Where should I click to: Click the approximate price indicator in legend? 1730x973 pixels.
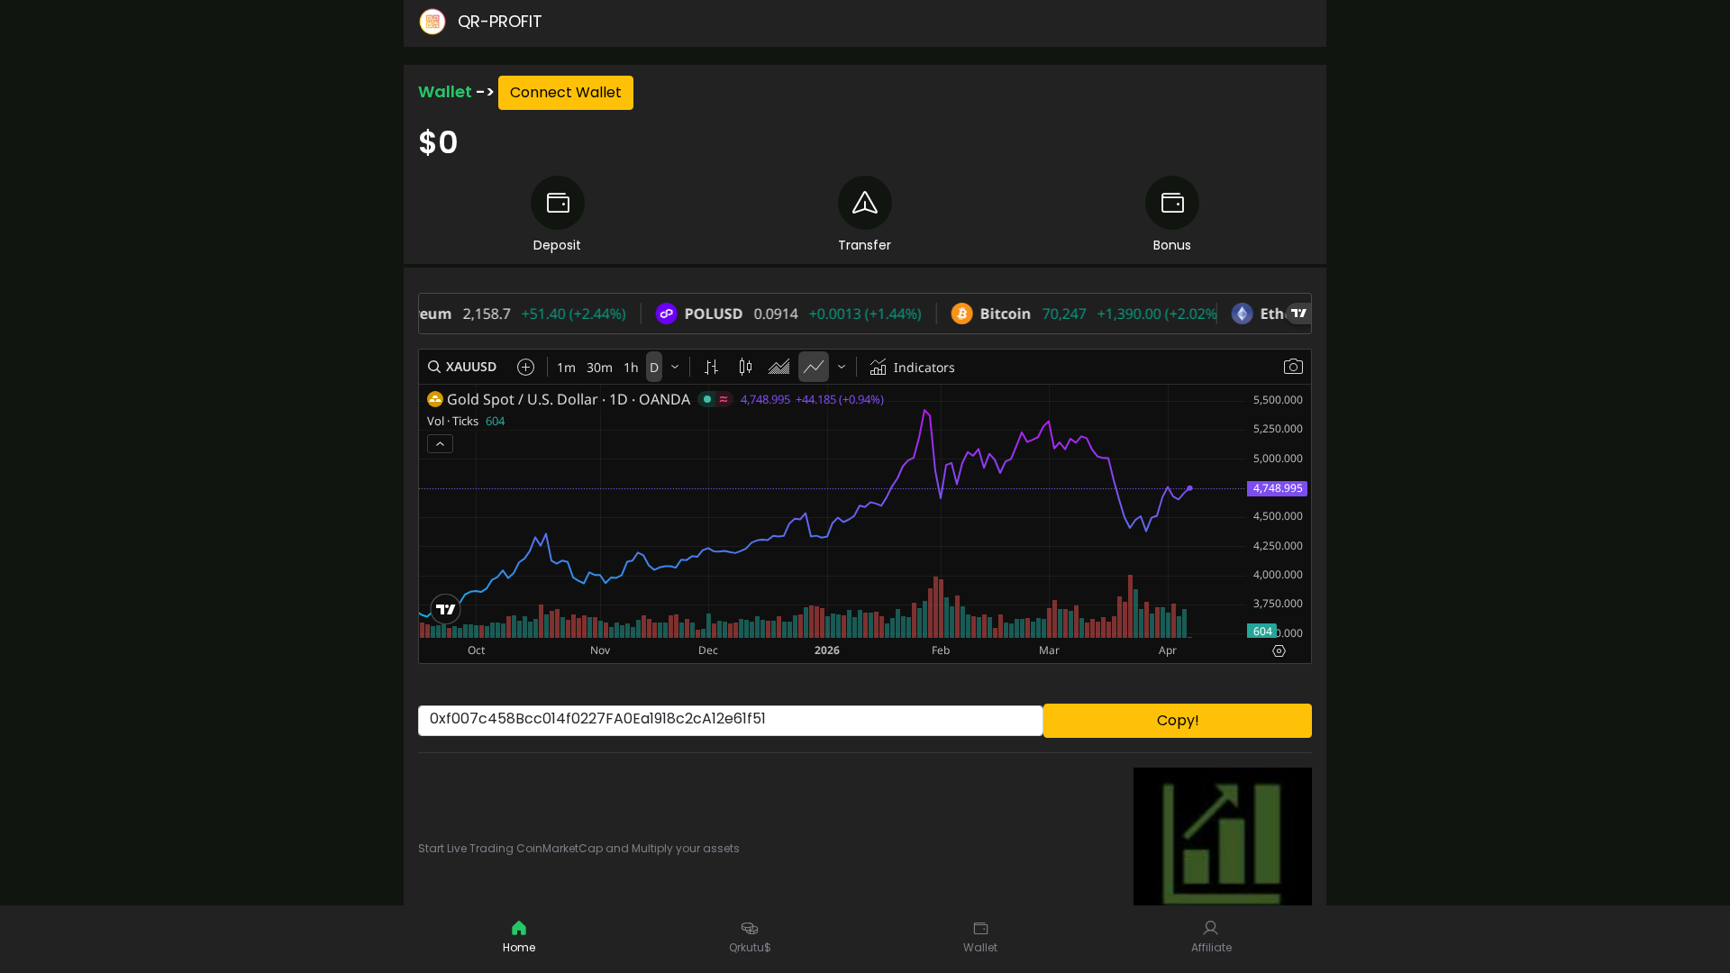pos(724,399)
